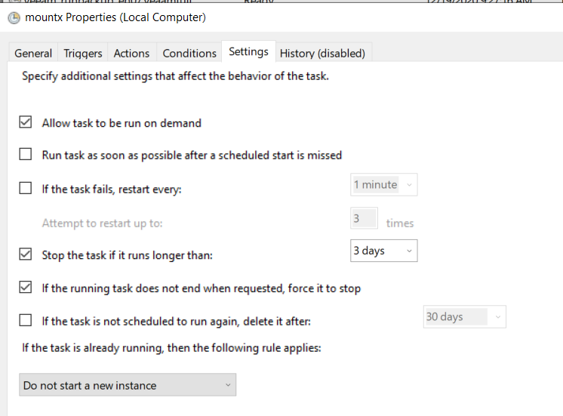Expand the '1 minute' restart interval dropdown
The width and height of the screenshot is (563, 416).
pos(384,185)
